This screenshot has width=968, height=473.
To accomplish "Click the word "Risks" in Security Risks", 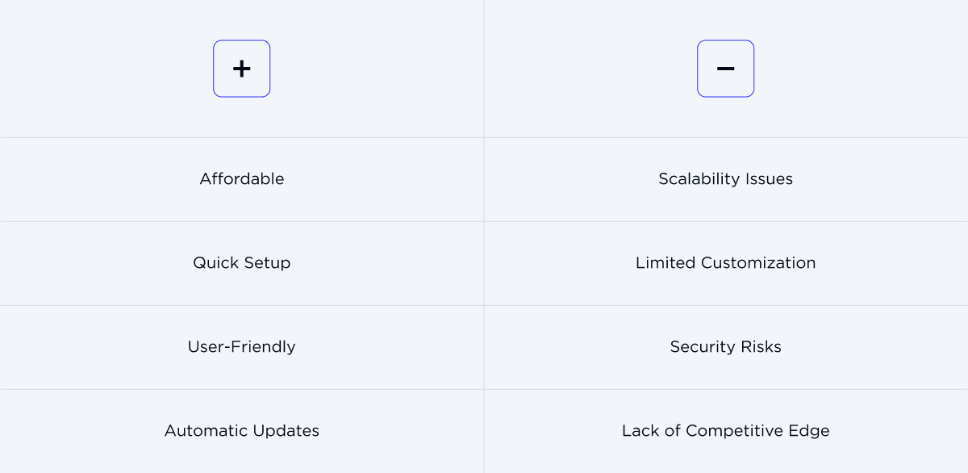I will click(760, 347).
